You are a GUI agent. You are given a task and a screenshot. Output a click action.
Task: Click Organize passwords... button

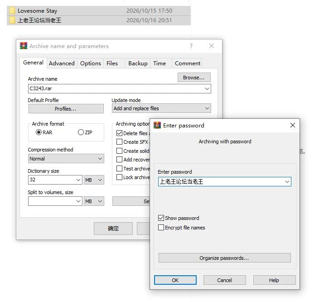[224, 258]
